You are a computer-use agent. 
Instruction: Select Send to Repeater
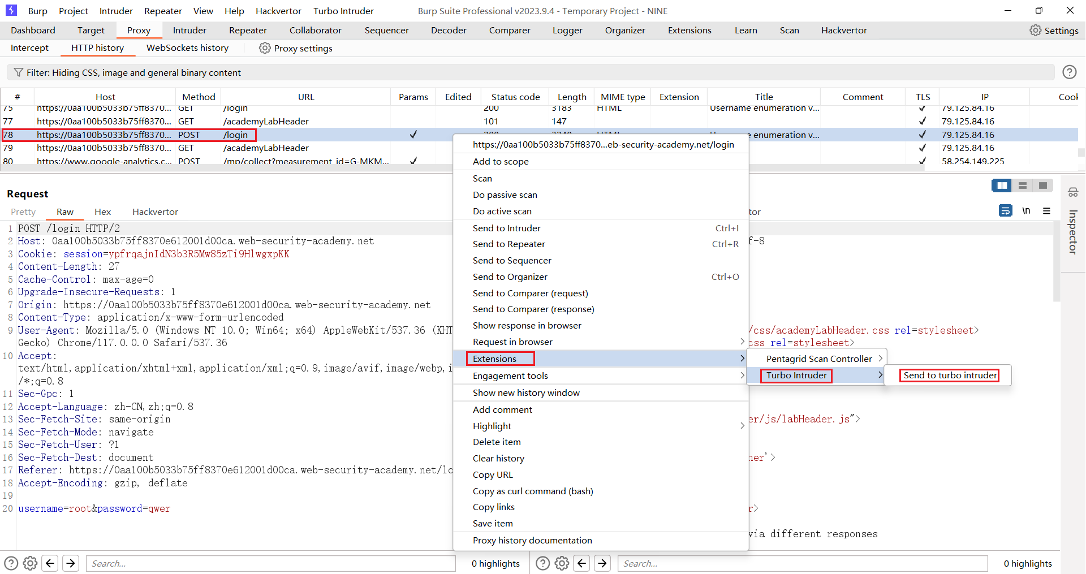tap(601, 244)
